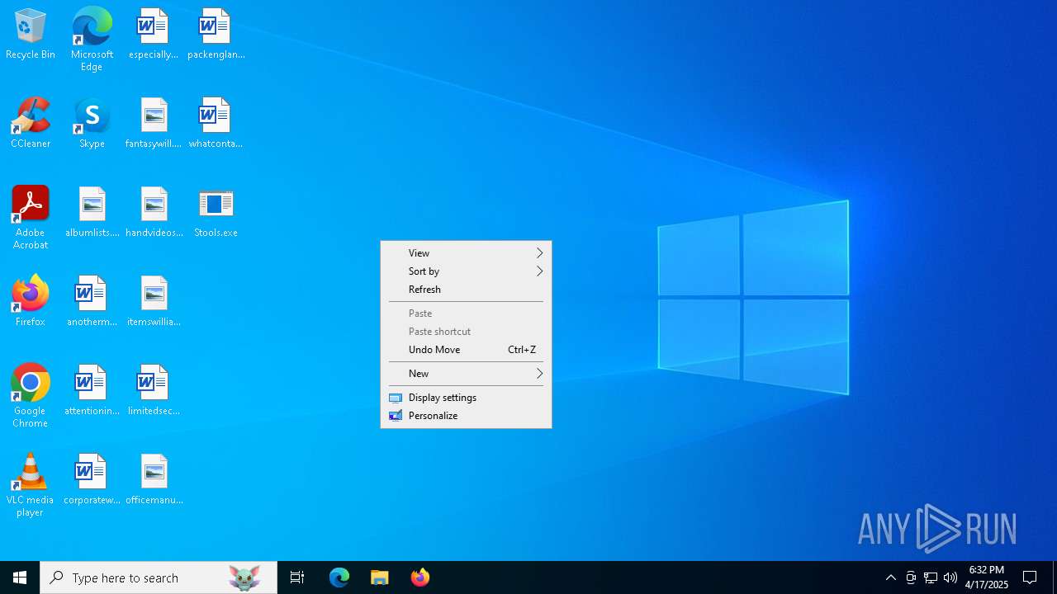1057x594 pixels.
Task: Open the Windows Start menu
Action: 20,577
